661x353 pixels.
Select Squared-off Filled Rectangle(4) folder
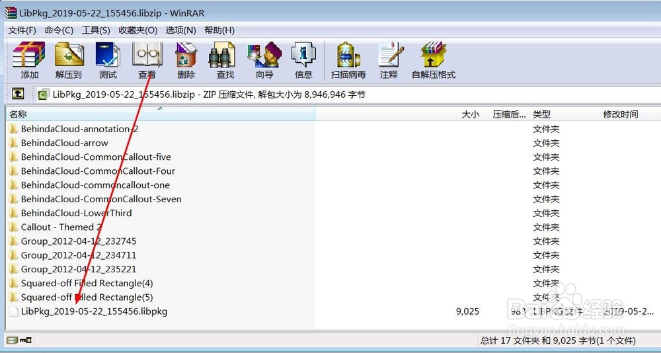(87, 283)
